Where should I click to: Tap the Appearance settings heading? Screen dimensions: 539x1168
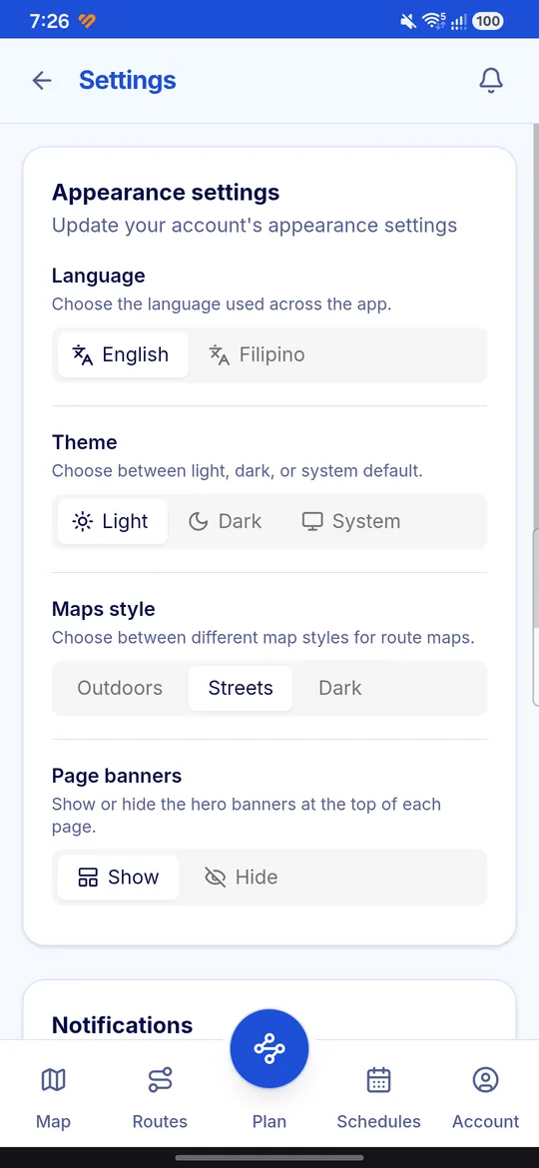(x=166, y=193)
